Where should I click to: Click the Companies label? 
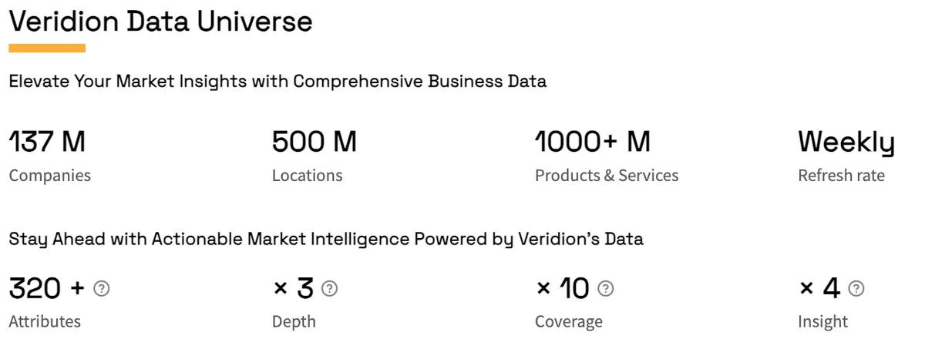tap(49, 176)
